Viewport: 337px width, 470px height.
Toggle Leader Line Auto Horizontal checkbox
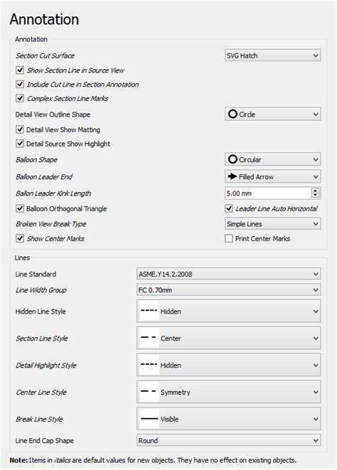(229, 208)
